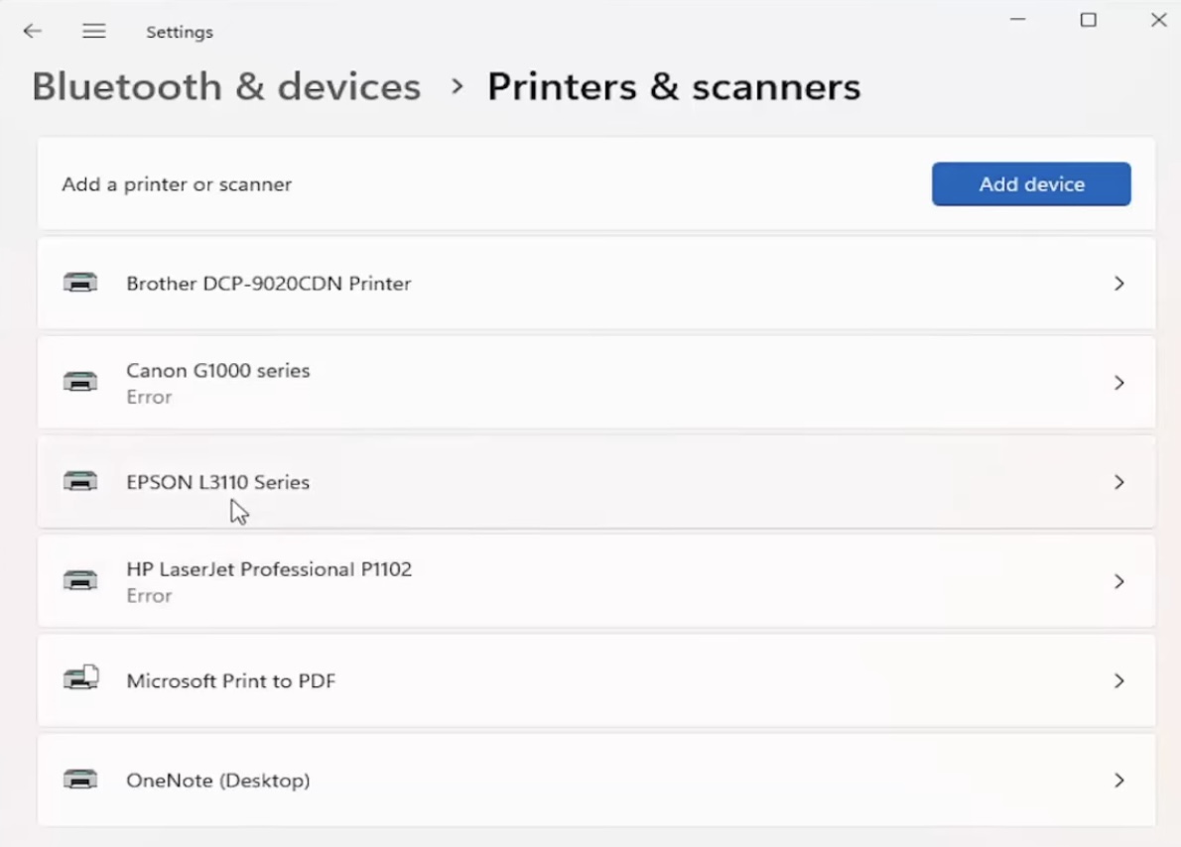Image resolution: width=1181 pixels, height=847 pixels.
Task: Click the Brother DCP-9020CDN printer icon
Action: pos(80,283)
